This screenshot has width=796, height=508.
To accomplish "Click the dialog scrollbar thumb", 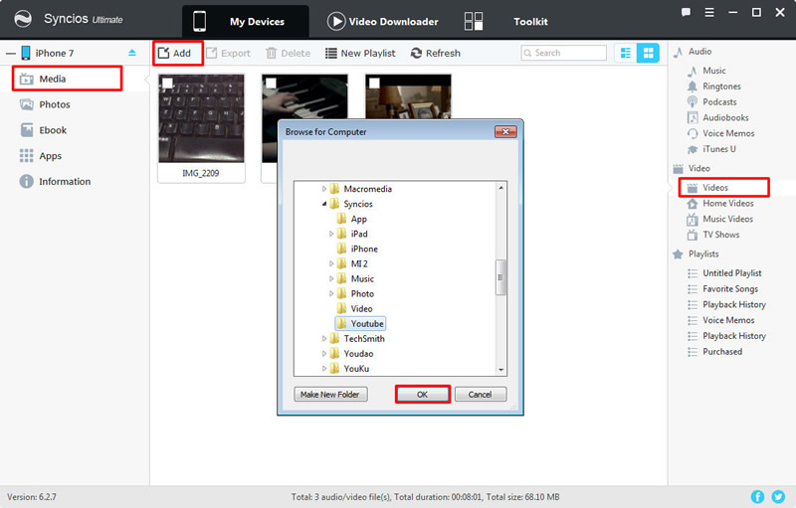I will (x=500, y=277).
